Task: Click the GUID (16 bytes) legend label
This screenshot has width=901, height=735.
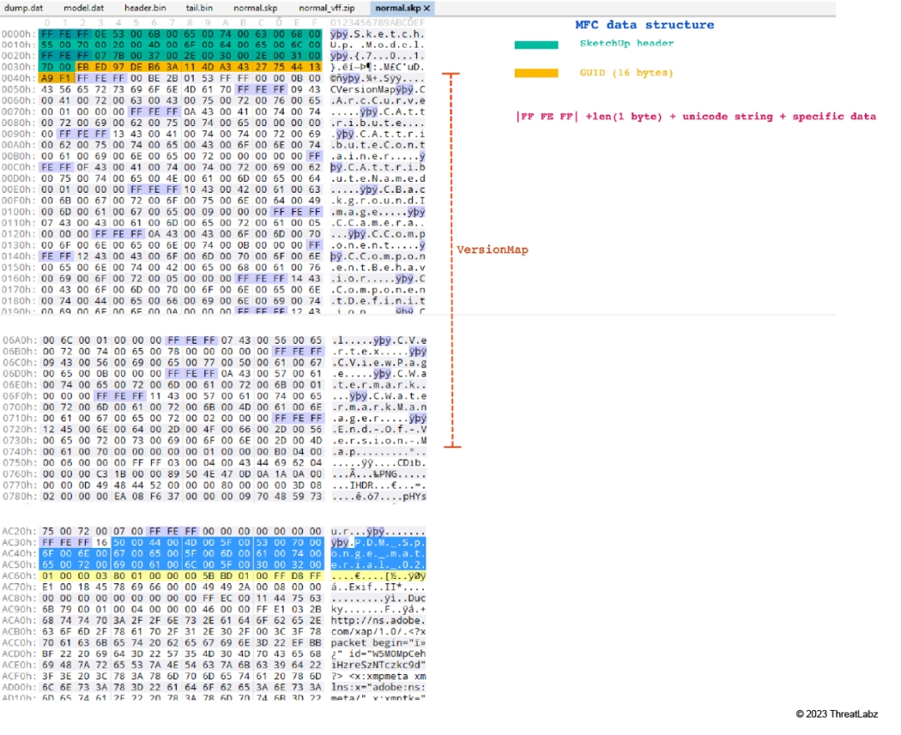Action: pyautogui.click(x=626, y=73)
